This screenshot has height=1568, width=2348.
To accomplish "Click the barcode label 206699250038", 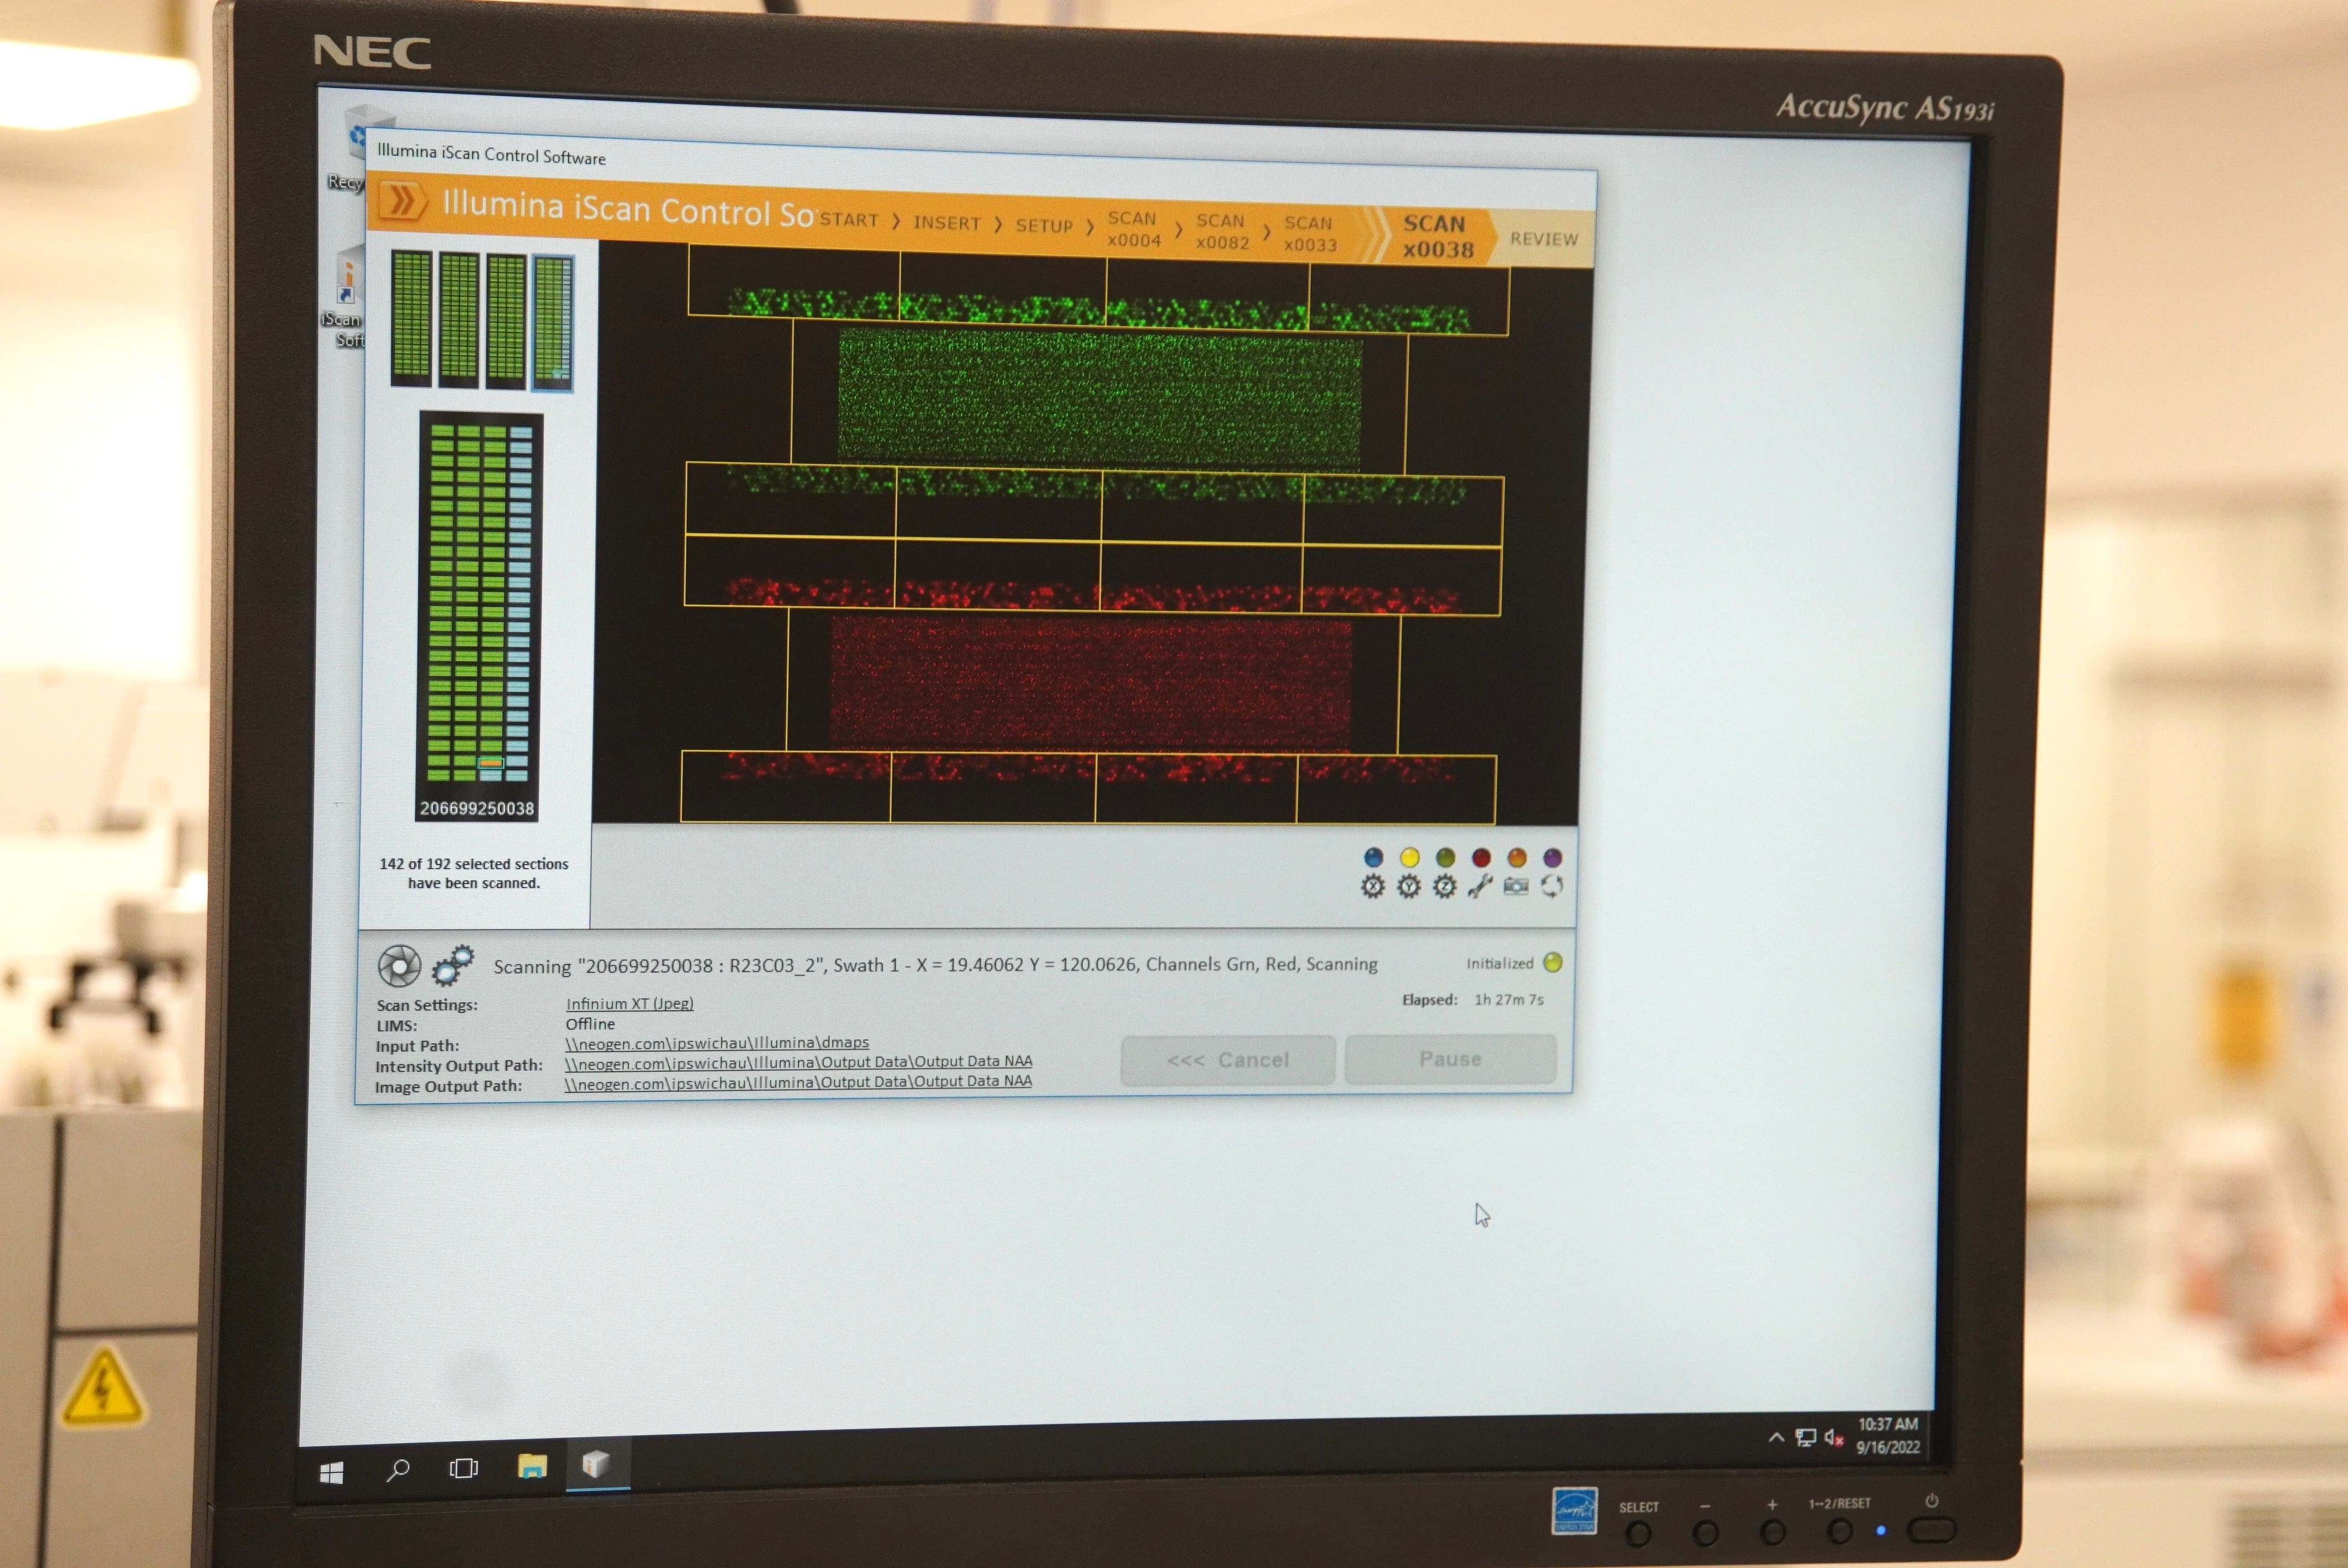I will pyautogui.click(x=477, y=808).
